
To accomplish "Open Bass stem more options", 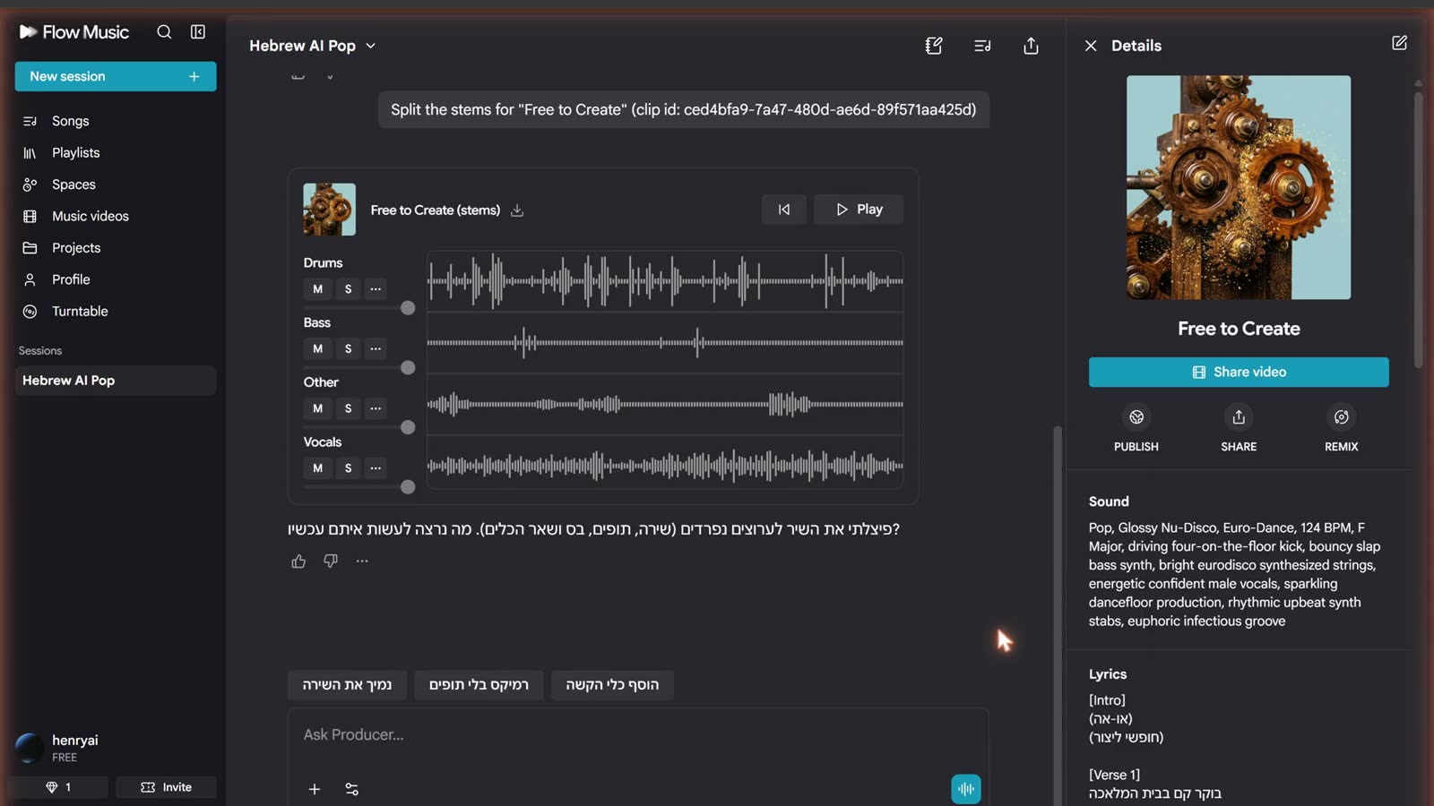I will [x=376, y=349].
